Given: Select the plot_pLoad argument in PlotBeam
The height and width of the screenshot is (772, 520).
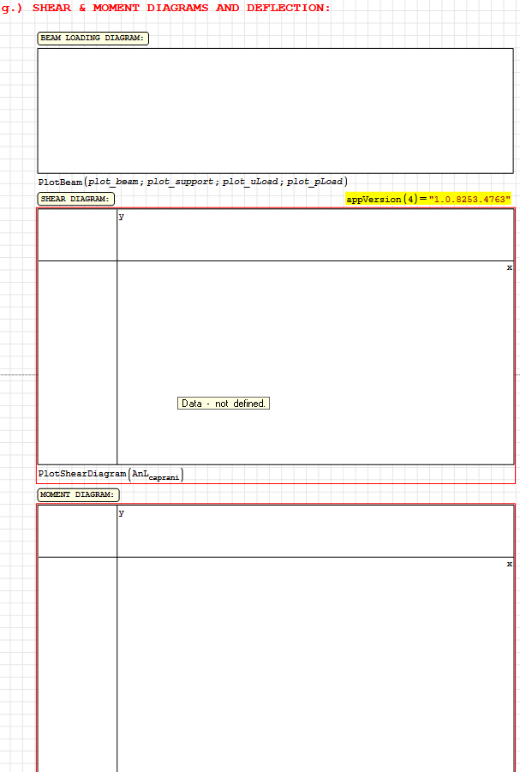Looking at the screenshot, I should (x=314, y=182).
